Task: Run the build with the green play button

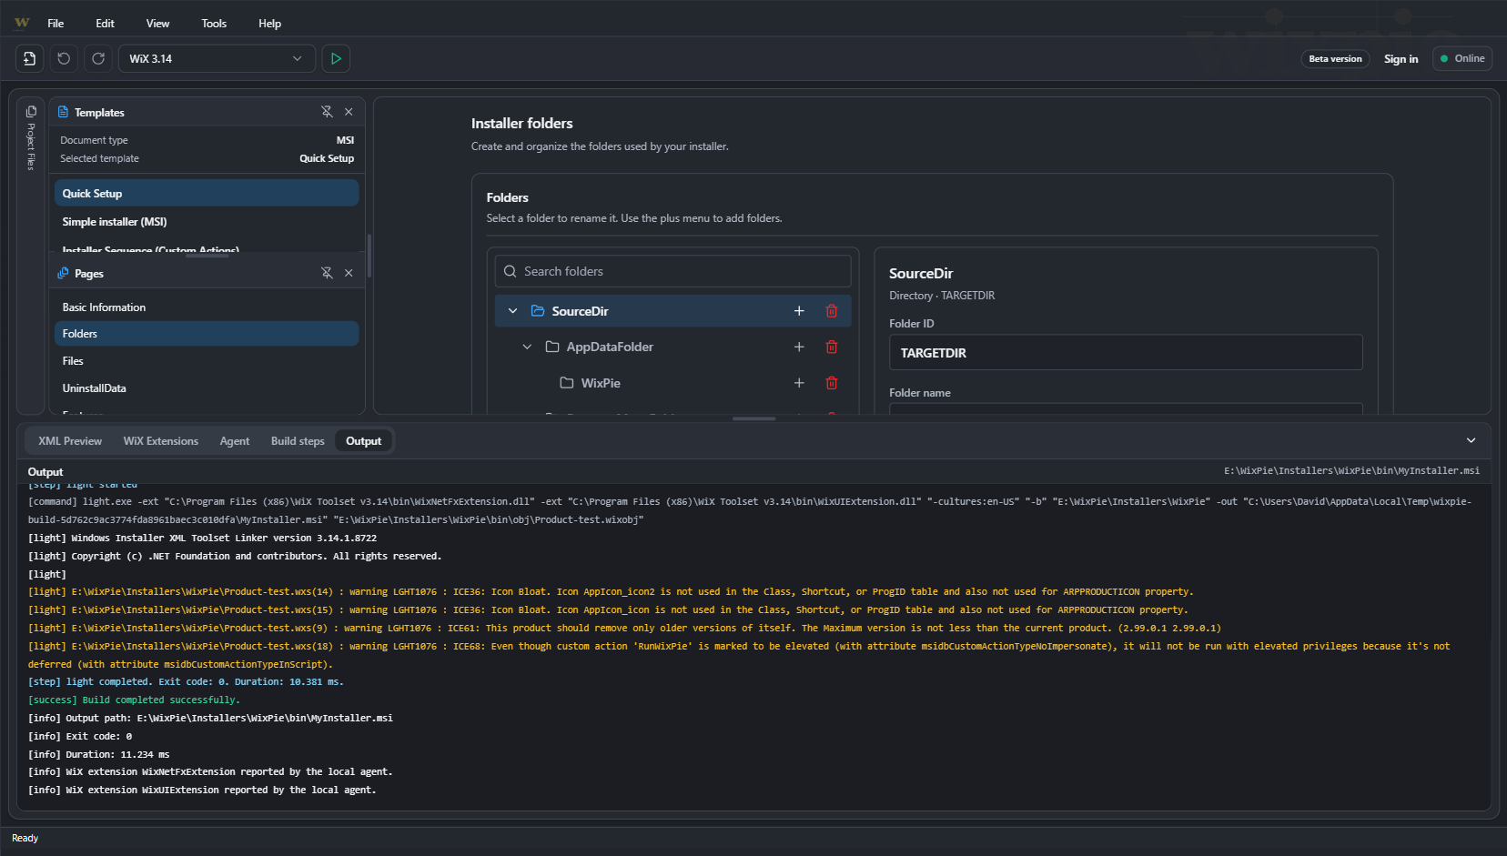Action: (x=336, y=58)
